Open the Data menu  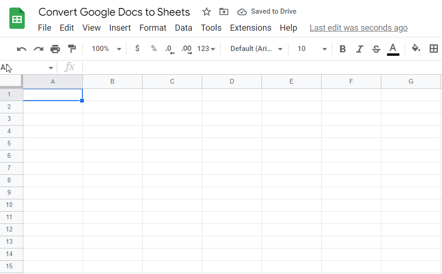tap(183, 28)
